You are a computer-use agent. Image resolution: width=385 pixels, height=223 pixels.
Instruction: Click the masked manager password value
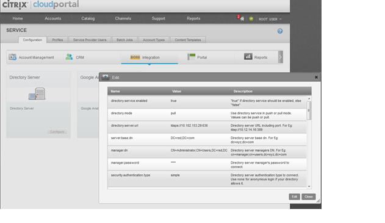click(173, 163)
